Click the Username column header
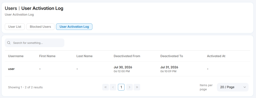 [16, 56]
